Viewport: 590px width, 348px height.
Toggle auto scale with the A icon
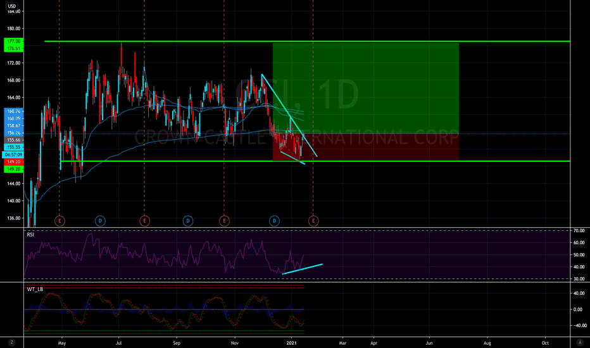(580, 342)
